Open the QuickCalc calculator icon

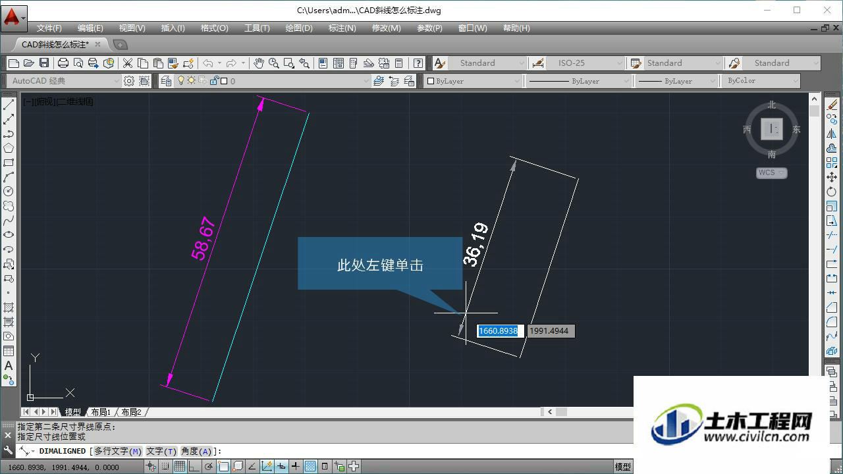click(398, 63)
